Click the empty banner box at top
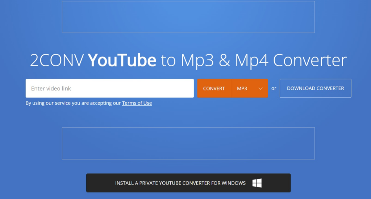The image size is (371, 199). tap(188, 17)
